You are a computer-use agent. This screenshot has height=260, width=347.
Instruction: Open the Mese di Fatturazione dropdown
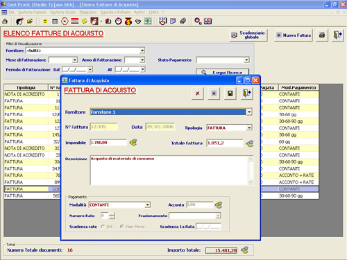click(74, 60)
